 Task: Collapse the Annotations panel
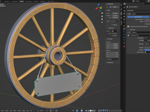tap(106, 4)
